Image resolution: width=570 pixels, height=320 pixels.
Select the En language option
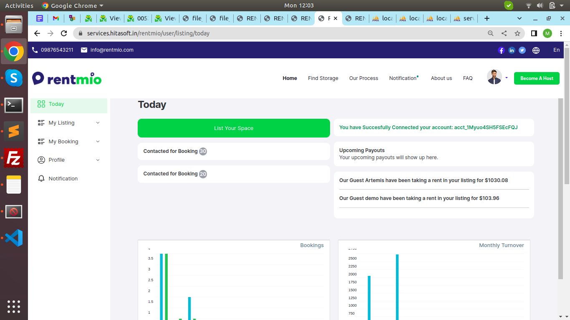(557, 50)
